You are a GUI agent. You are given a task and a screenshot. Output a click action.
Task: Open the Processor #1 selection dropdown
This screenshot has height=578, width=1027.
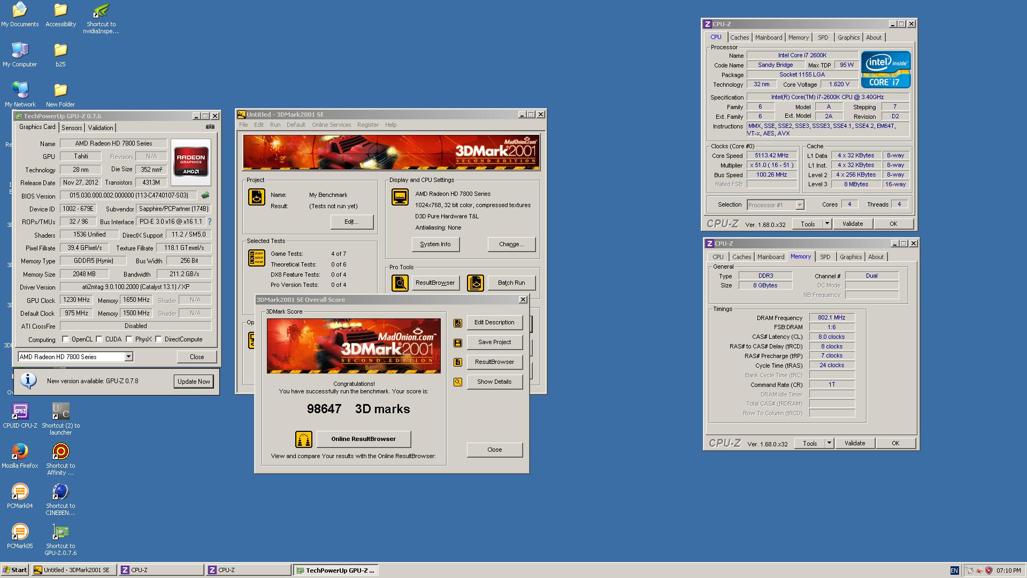(800, 205)
